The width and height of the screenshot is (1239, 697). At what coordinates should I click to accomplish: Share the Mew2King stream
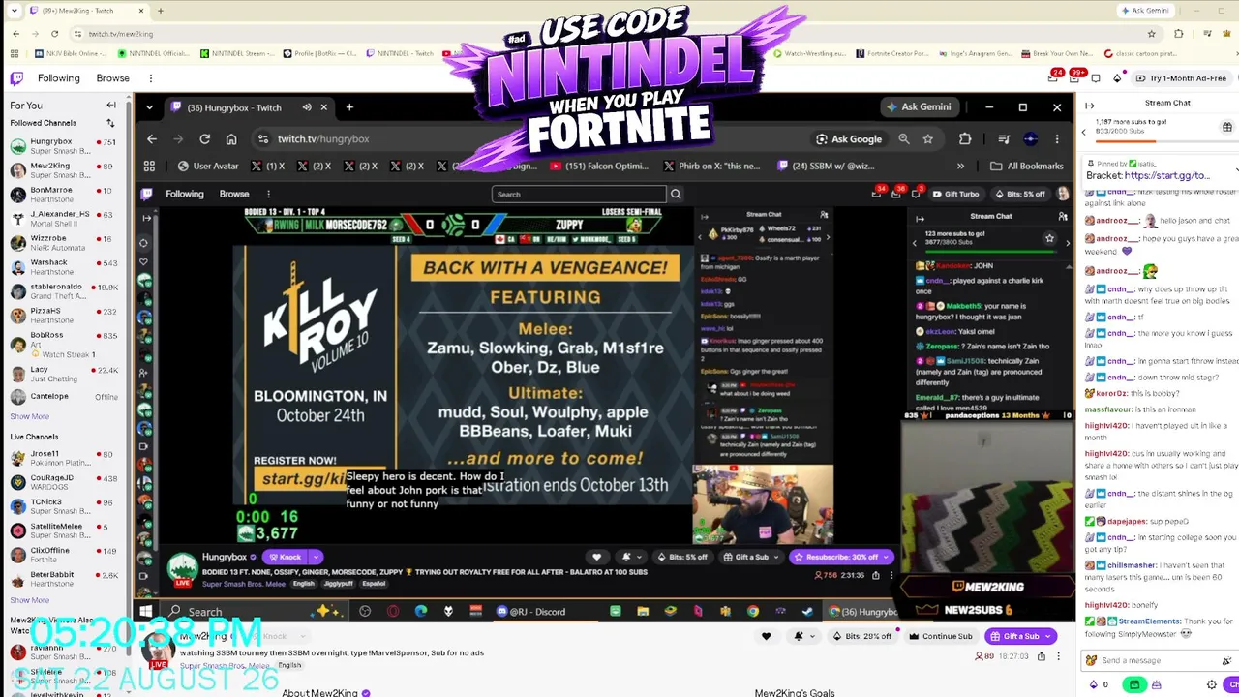point(1042,656)
